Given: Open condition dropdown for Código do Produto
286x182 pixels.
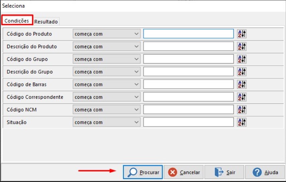Looking at the screenshot, I should (x=106, y=34).
